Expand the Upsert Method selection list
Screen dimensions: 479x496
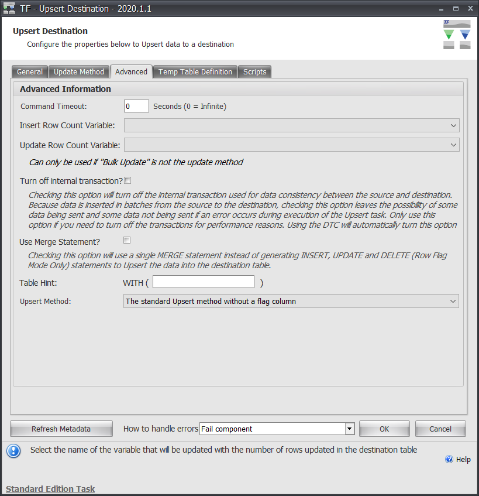(x=454, y=301)
